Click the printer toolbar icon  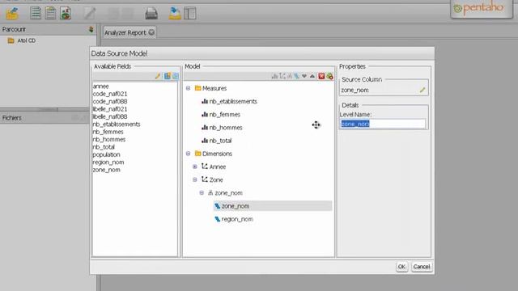coord(151,14)
